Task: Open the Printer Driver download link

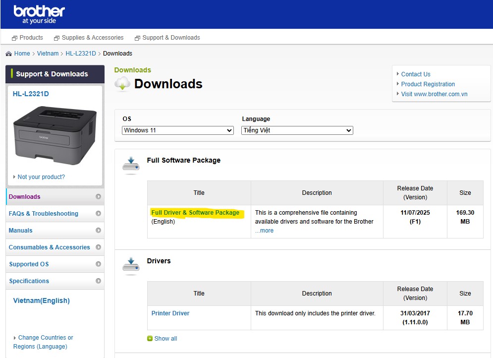Action: (x=170, y=313)
